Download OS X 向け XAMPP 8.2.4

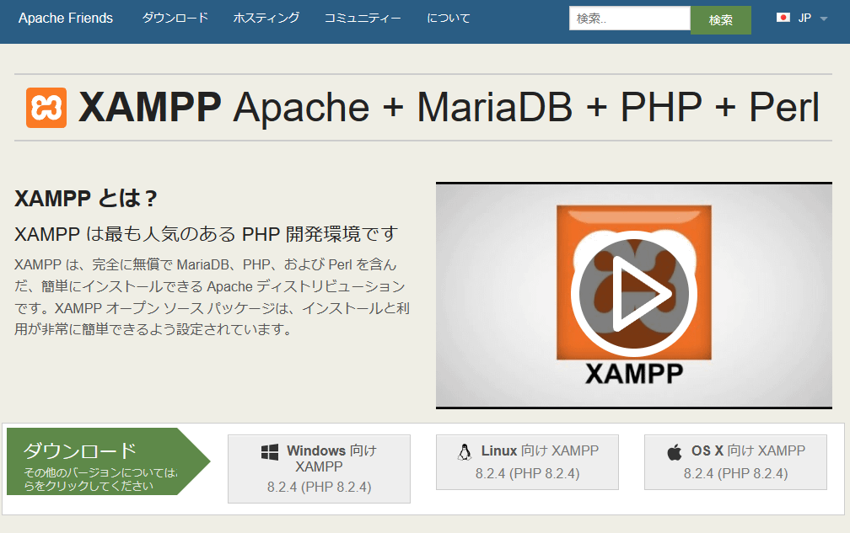pos(735,462)
